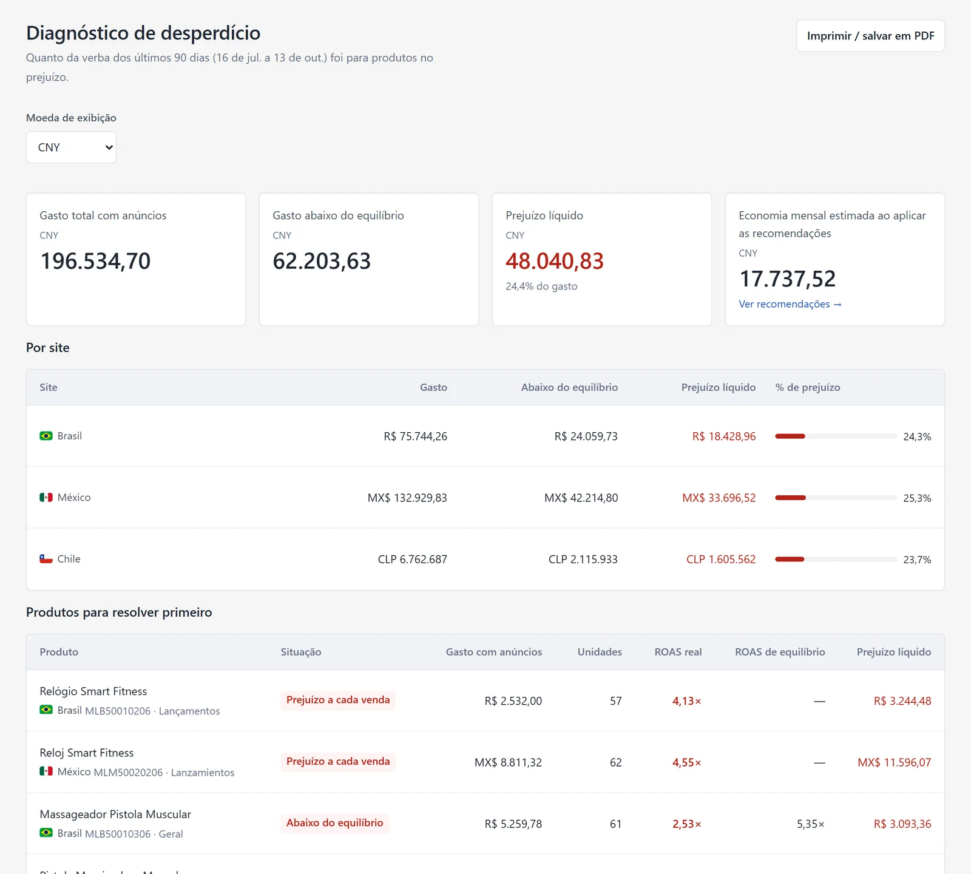
Task: Click the red 48.040,83 net loss figure
Action: [x=555, y=262]
